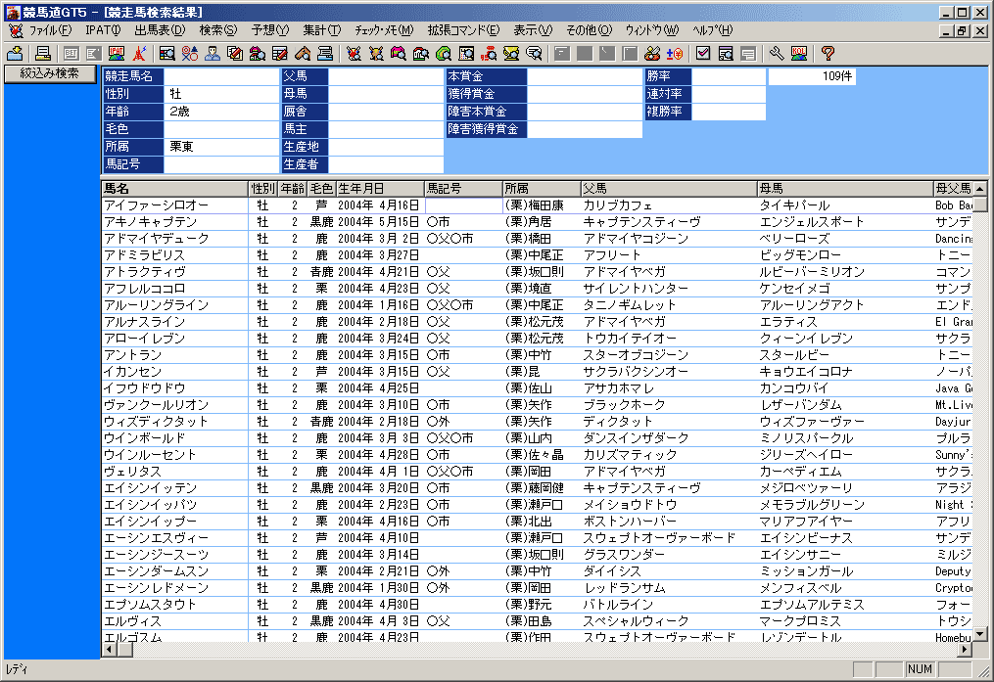Click the printer icon in the toolbar
This screenshot has height=682, width=994.
coord(43,53)
